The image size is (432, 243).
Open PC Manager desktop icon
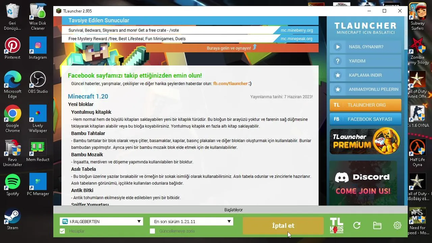click(x=38, y=185)
